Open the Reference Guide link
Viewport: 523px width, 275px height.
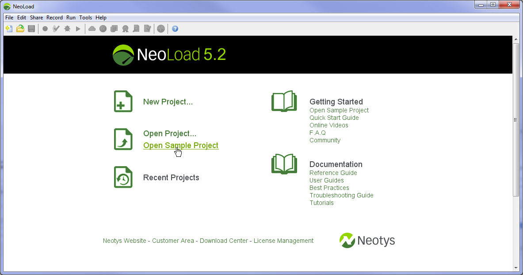click(x=333, y=173)
